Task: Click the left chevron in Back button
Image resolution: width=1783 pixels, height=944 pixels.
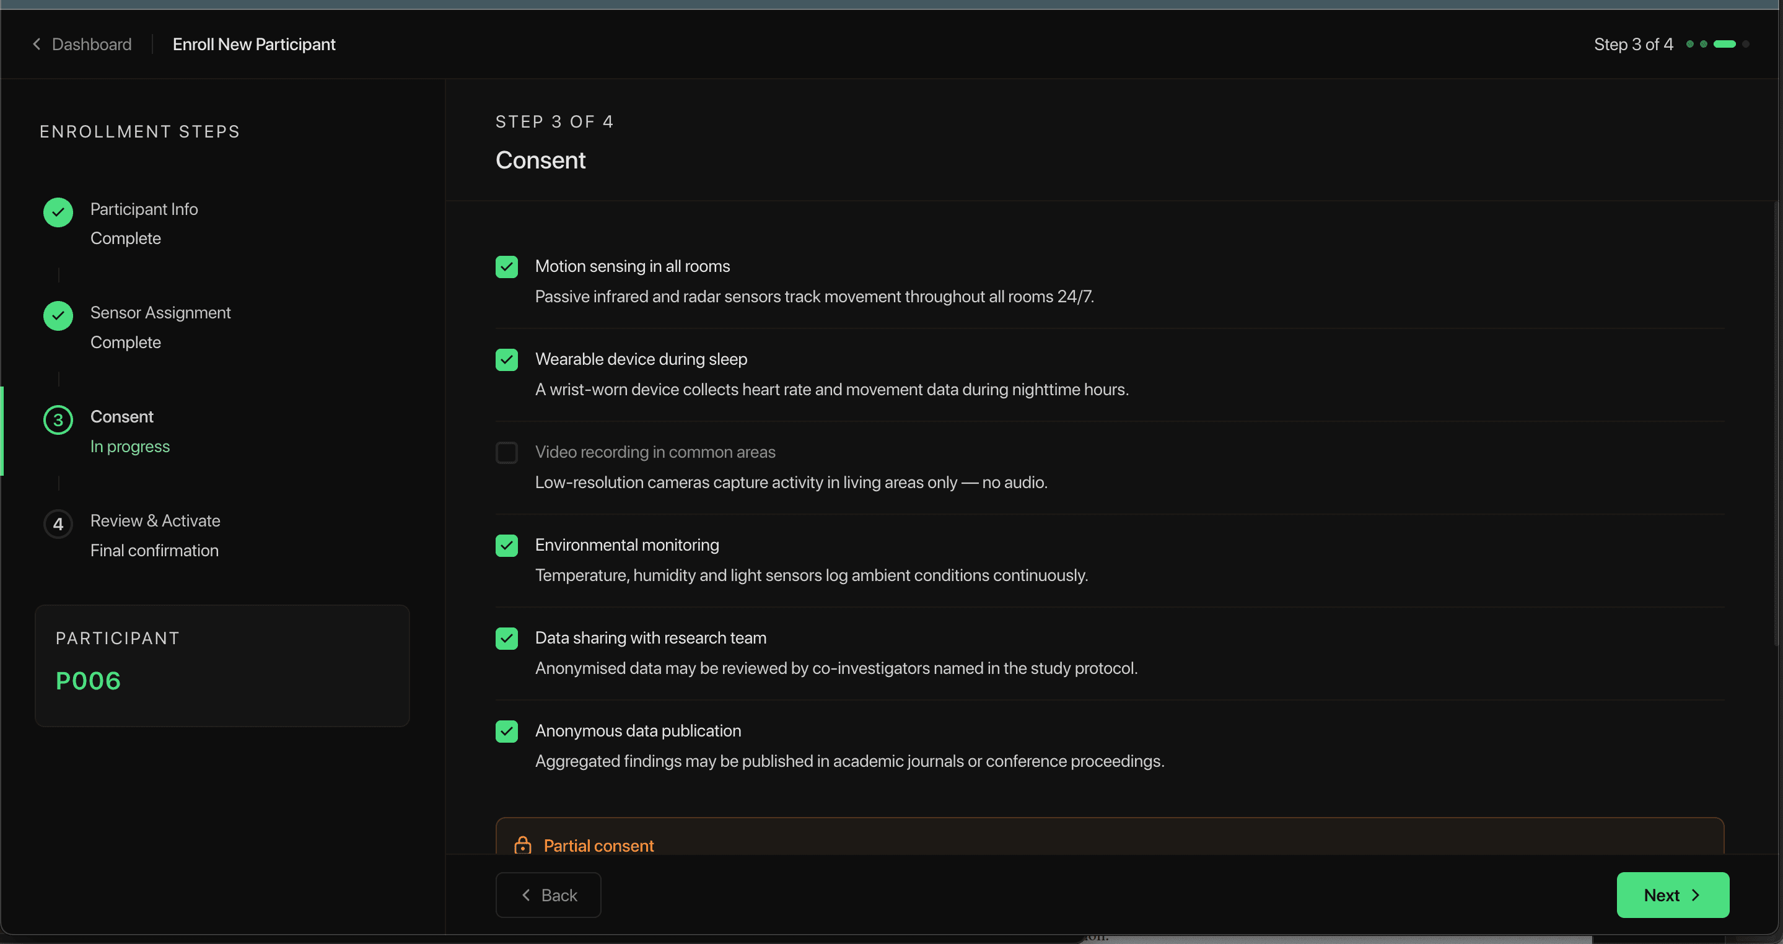Action: coord(526,895)
